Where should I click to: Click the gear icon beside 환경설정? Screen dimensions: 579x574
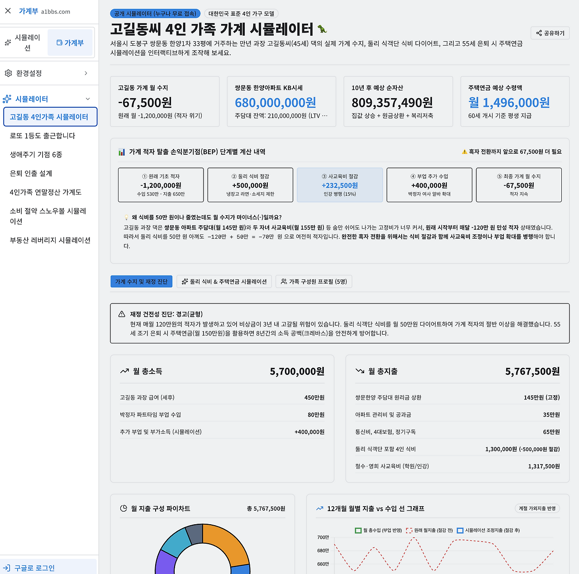8,73
